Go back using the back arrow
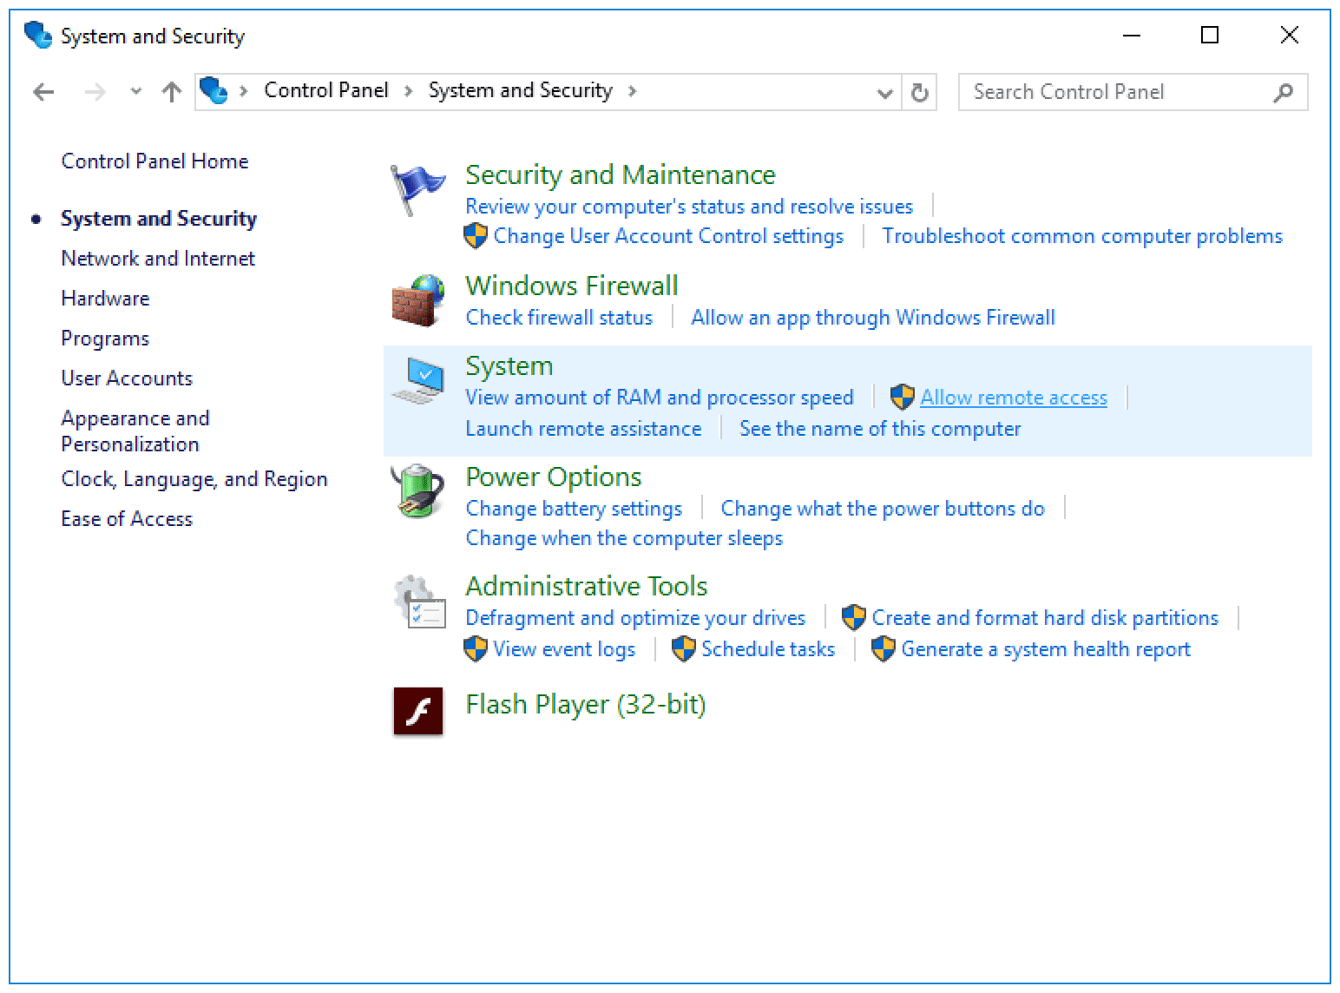Image resolution: width=1340 pixels, height=993 pixels. point(43,92)
